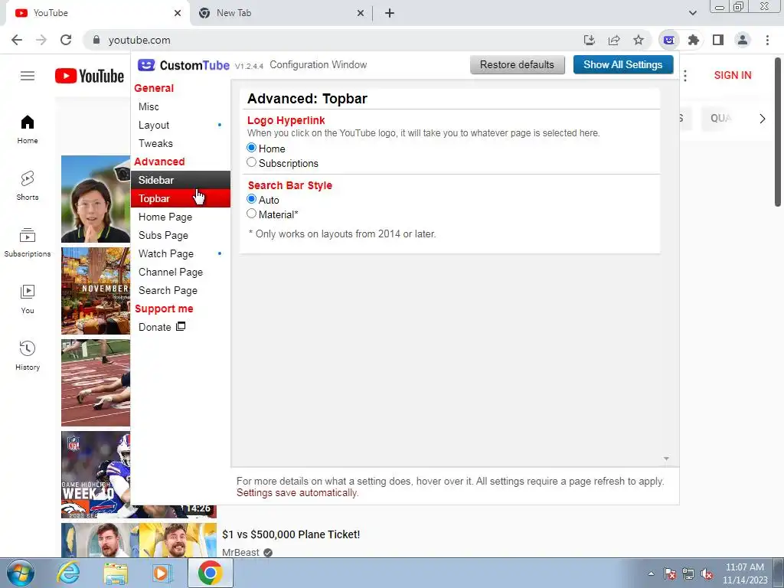Click Show All Settings button

coord(623,64)
